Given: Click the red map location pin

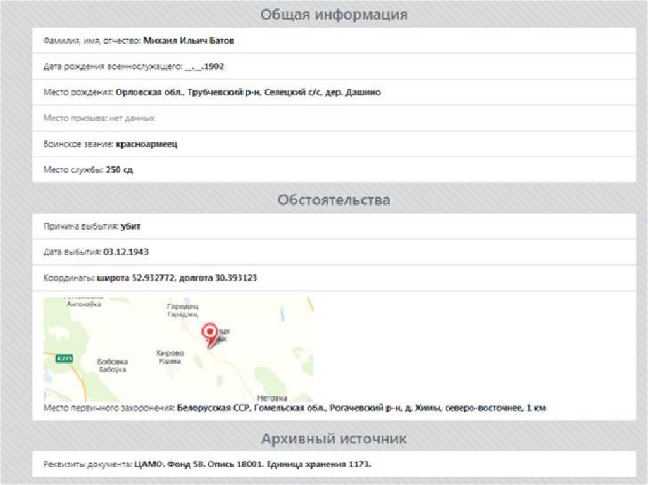Looking at the screenshot, I should [x=210, y=335].
